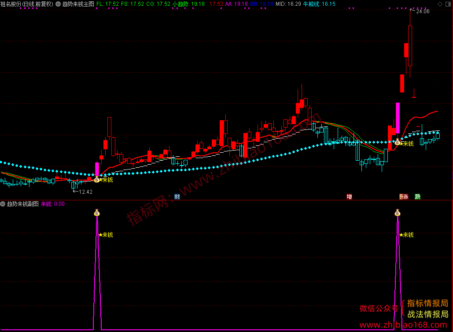Click the right ★来钱 label in main chart
The width and height of the screenshot is (453, 332).
coord(407,144)
